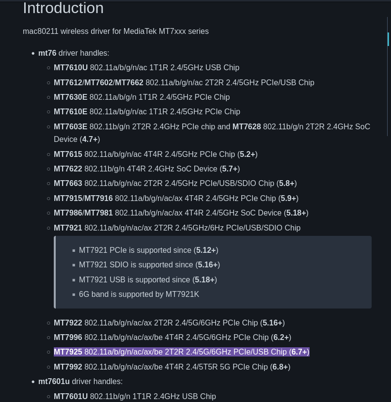Click the MT7630E PCIe Chip entry
391x402 pixels.
(x=141, y=97)
